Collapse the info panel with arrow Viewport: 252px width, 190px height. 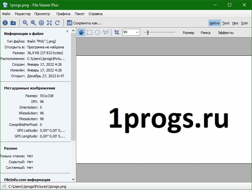tap(67, 31)
